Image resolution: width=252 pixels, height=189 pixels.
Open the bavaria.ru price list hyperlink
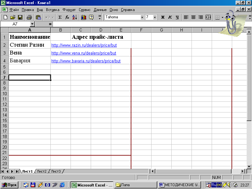[86, 61]
